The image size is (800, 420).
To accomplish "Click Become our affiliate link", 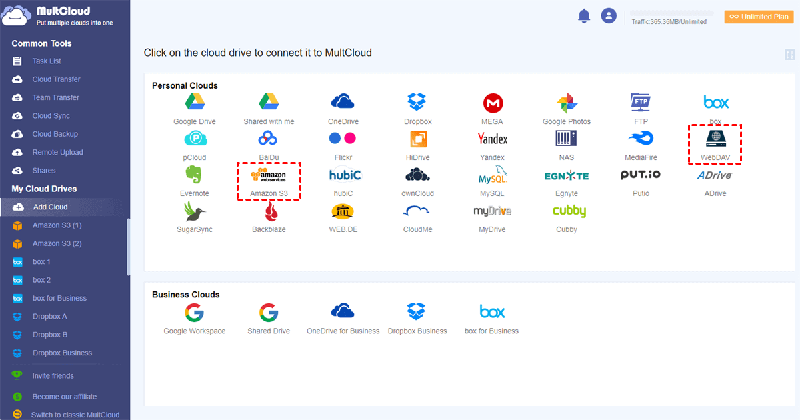I will pyautogui.click(x=64, y=397).
